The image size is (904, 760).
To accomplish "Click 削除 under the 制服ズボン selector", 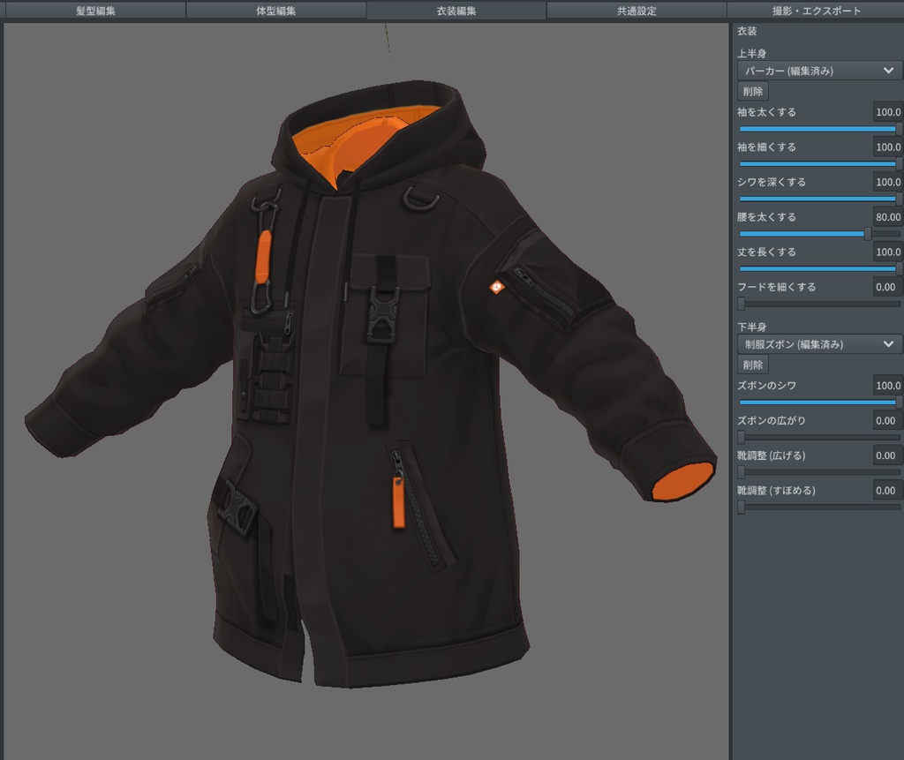I will click(x=751, y=365).
